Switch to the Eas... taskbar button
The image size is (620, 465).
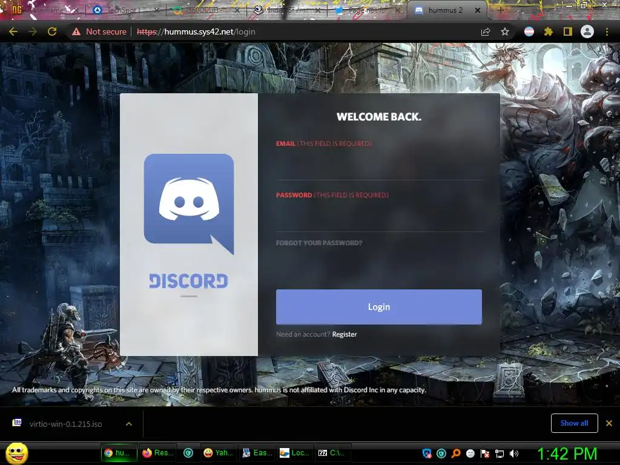coord(257,453)
